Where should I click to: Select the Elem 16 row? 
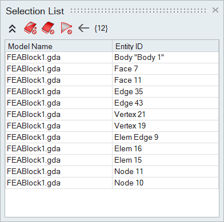pos(112,149)
